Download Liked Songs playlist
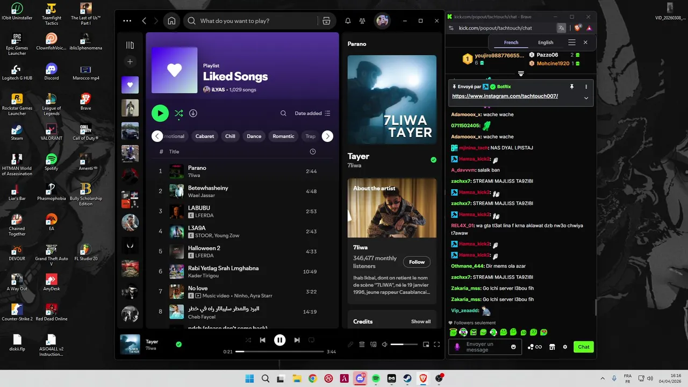Viewport: 688px width, 387px height. (x=193, y=113)
